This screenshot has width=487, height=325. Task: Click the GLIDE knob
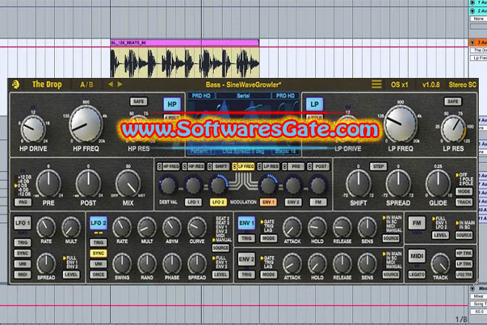coord(438,183)
